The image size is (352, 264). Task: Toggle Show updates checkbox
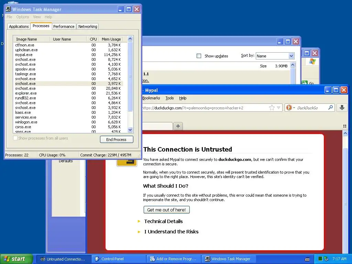coord(199,56)
